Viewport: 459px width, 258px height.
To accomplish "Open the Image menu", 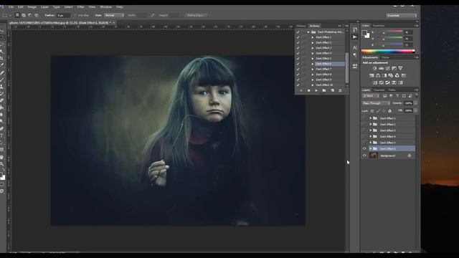I will (x=32, y=6).
